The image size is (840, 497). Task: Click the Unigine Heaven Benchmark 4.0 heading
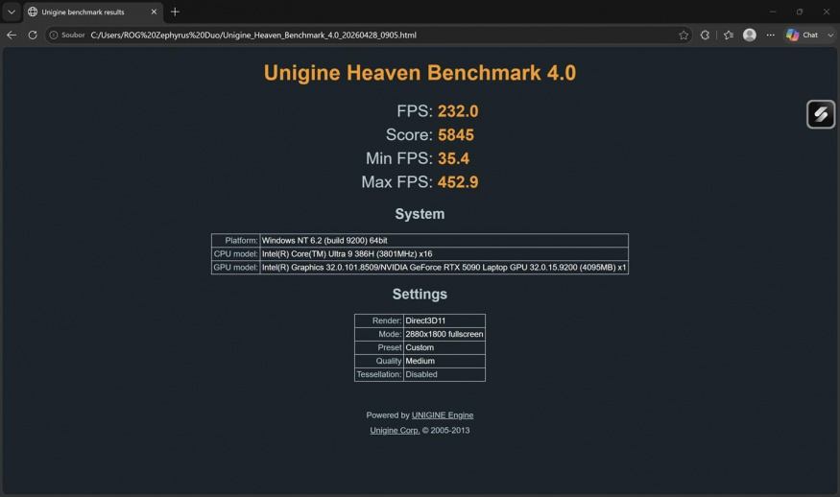[420, 73]
